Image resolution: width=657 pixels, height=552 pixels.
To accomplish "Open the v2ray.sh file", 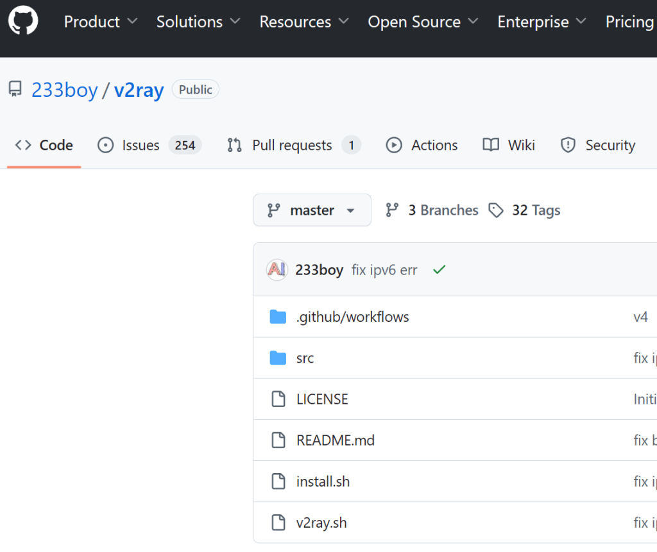I will (321, 523).
